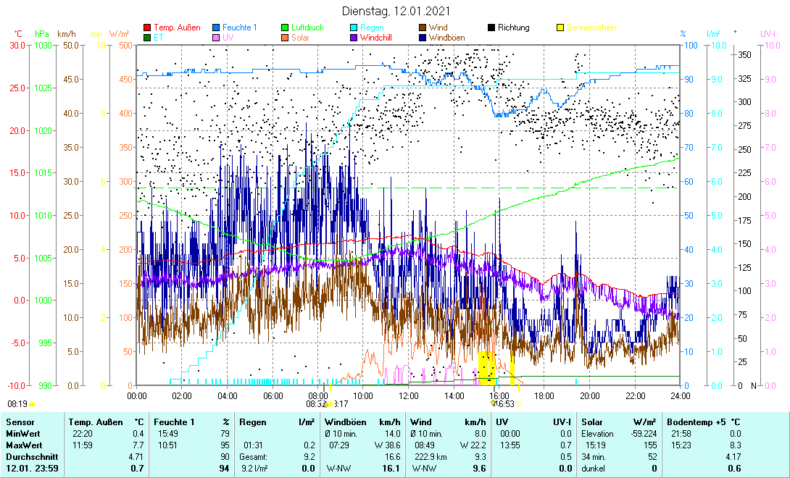Viewport: 790px width, 478px height.
Task: Click the brown Wind legend swatch
Action: pos(423,28)
